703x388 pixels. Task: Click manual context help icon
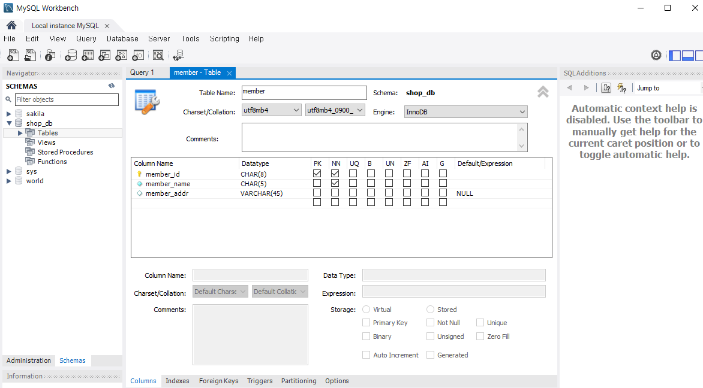tap(606, 87)
